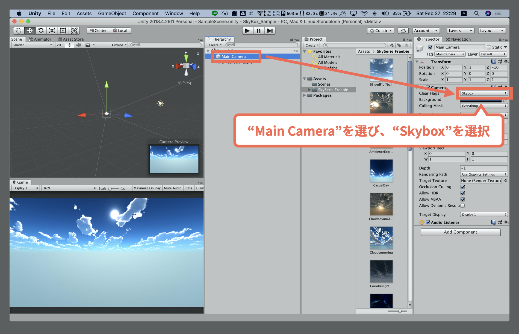The image size is (519, 334).
Task: Open the Assets menu
Action: tap(84, 13)
